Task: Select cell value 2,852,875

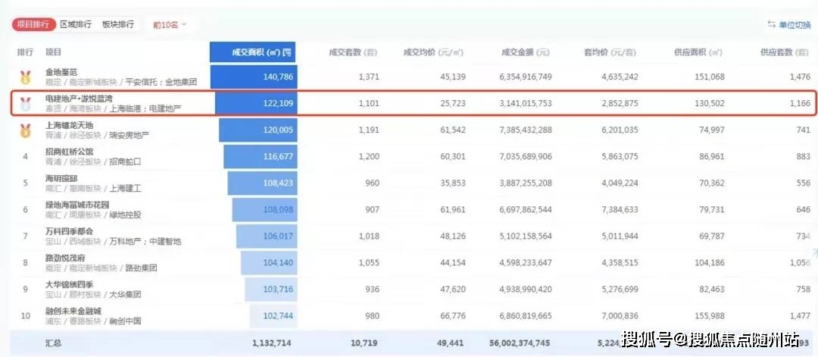Action: pyautogui.click(x=620, y=104)
